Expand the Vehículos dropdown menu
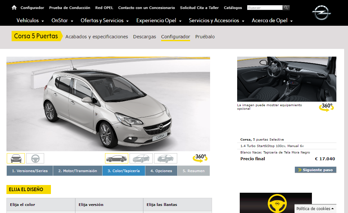 tap(30, 21)
